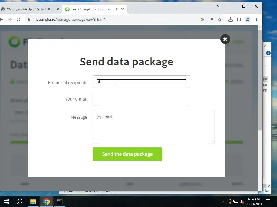The image size is (277, 207).
Task: Click the page vertical scrollbar thumb
Action: (260, 80)
